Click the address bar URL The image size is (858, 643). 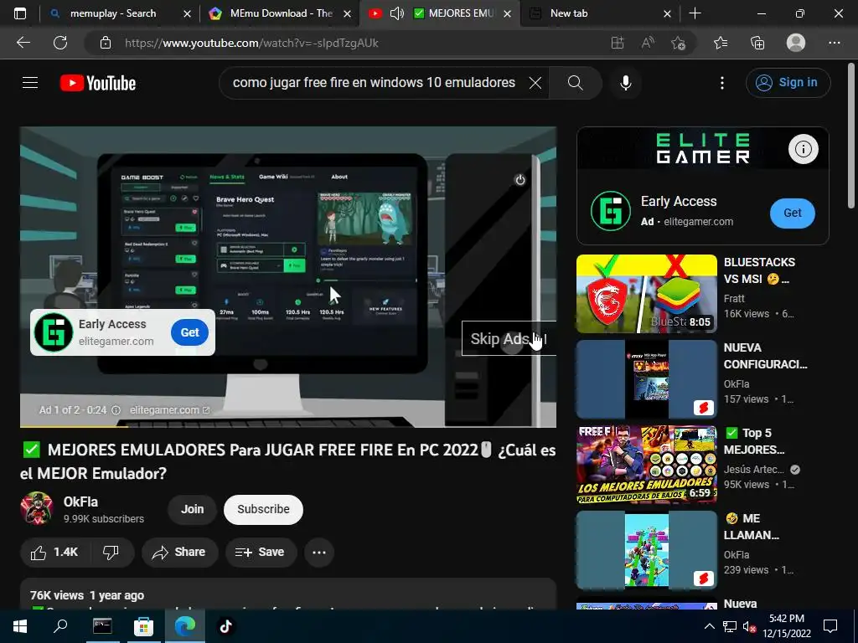[251, 43]
